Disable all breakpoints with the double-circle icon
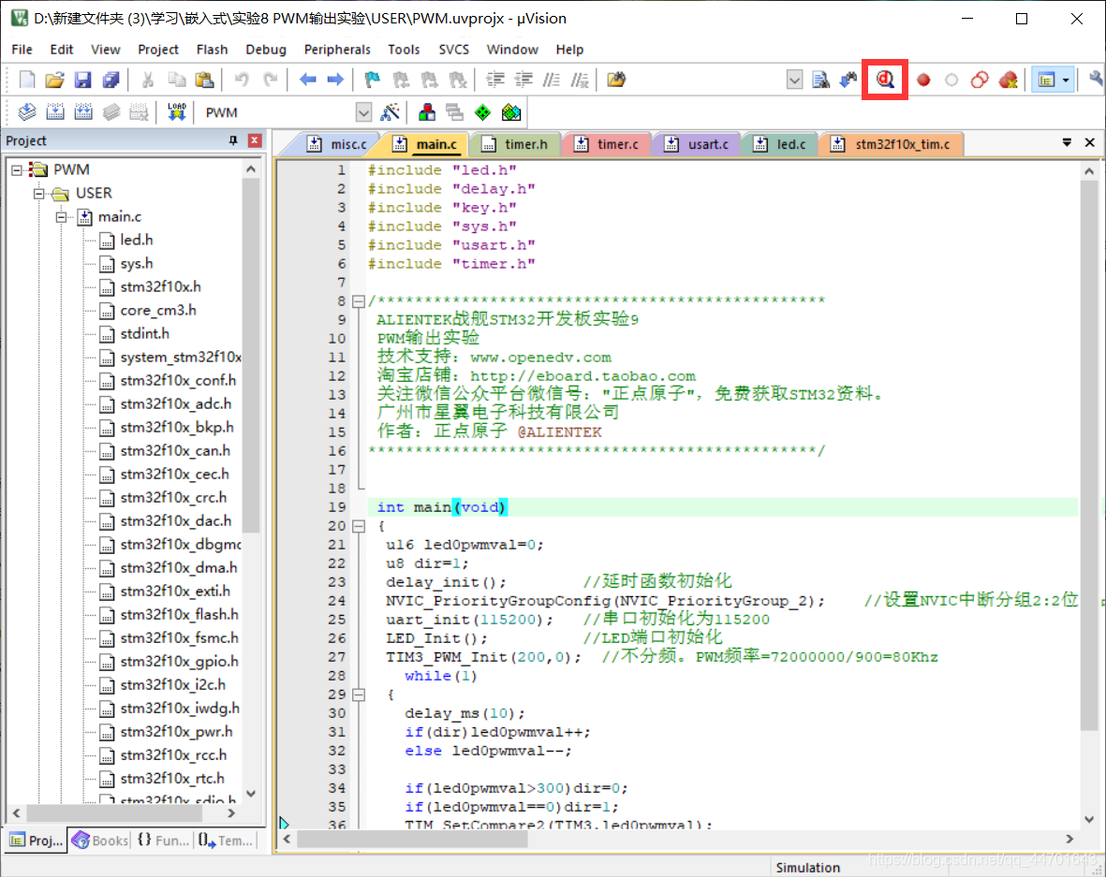This screenshot has width=1106, height=877. point(980,80)
